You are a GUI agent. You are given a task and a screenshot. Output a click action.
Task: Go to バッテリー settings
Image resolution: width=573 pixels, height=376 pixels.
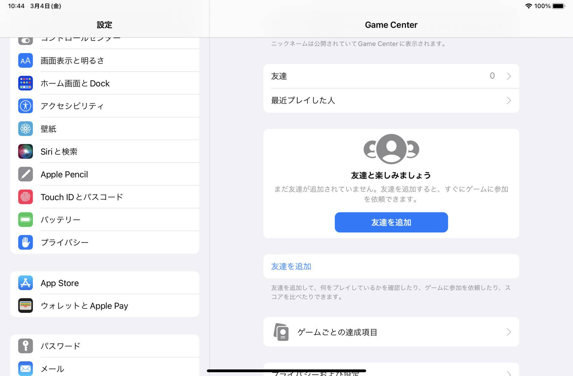tap(104, 219)
